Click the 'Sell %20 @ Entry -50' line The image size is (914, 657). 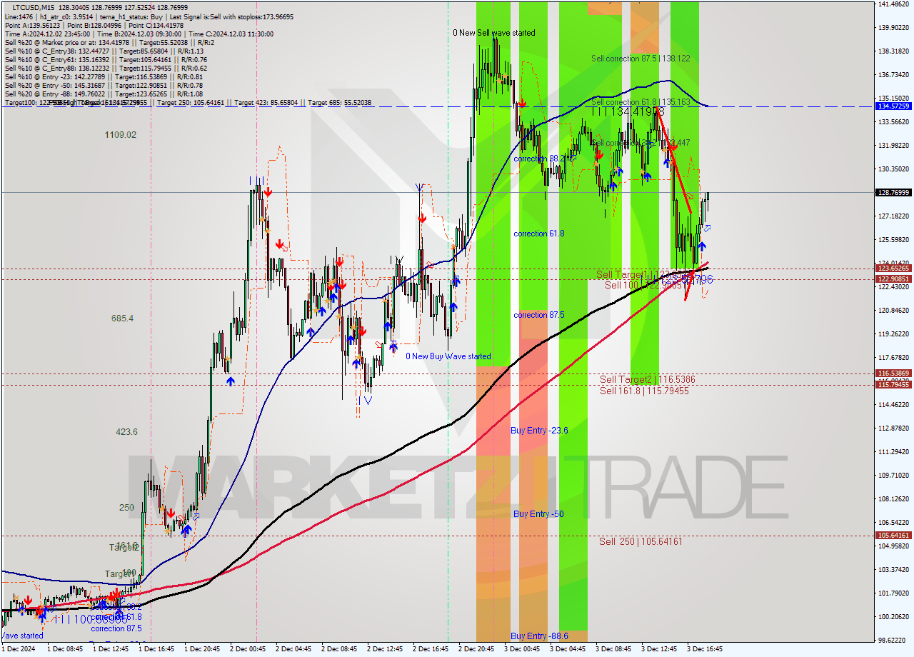[104, 85]
